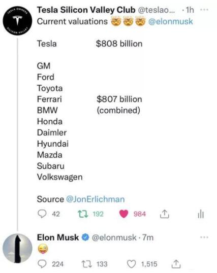Open Tesla Silicon Valley Club display name
This screenshot has width=217, height=273.
(86, 10)
